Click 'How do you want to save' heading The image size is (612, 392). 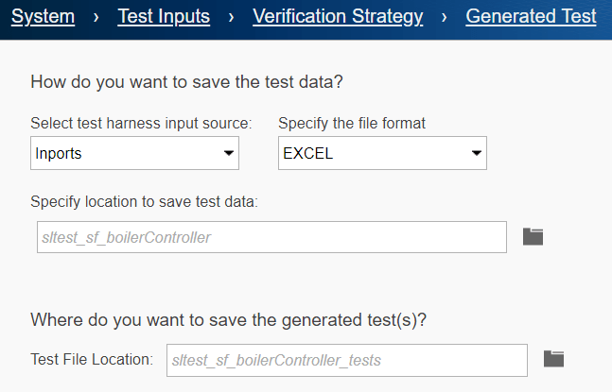point(186,81)
